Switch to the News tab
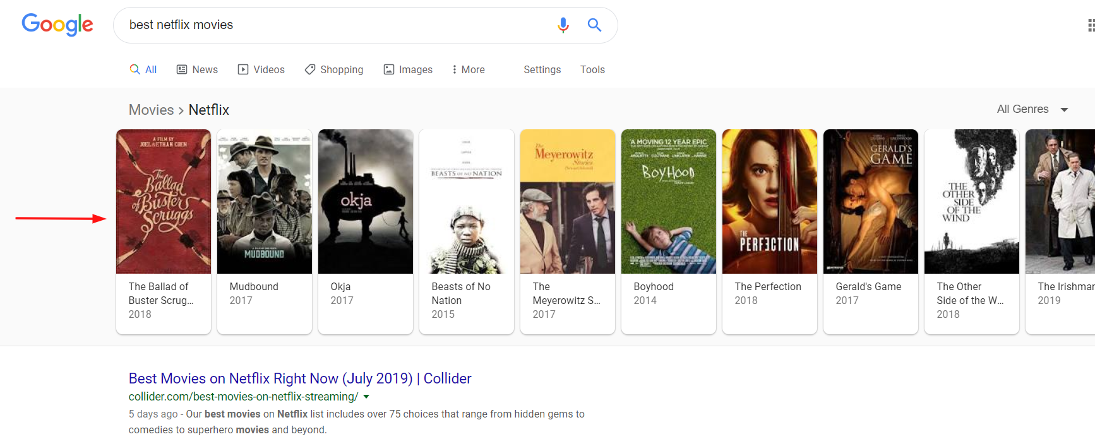 [197, 69]
